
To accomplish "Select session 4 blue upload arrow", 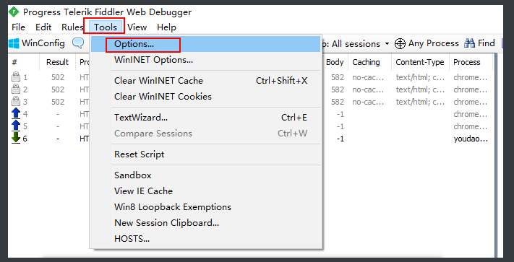I will point(16,114).
